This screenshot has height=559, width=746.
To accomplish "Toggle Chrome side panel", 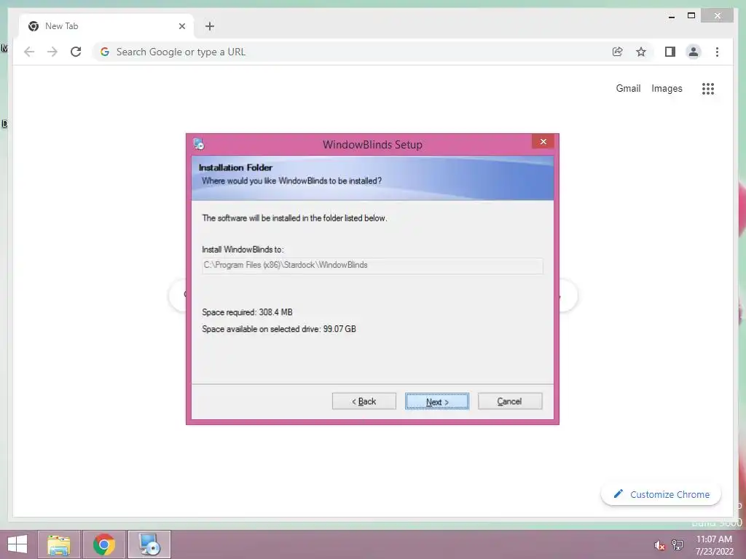I will [x=670, y=52].
